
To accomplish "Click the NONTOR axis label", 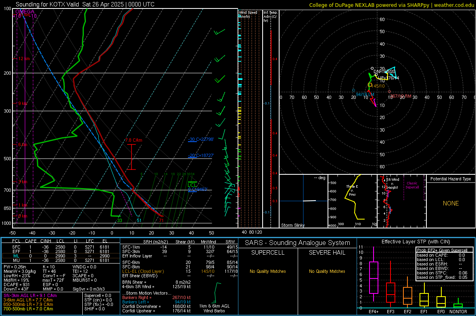I will 458,312.
